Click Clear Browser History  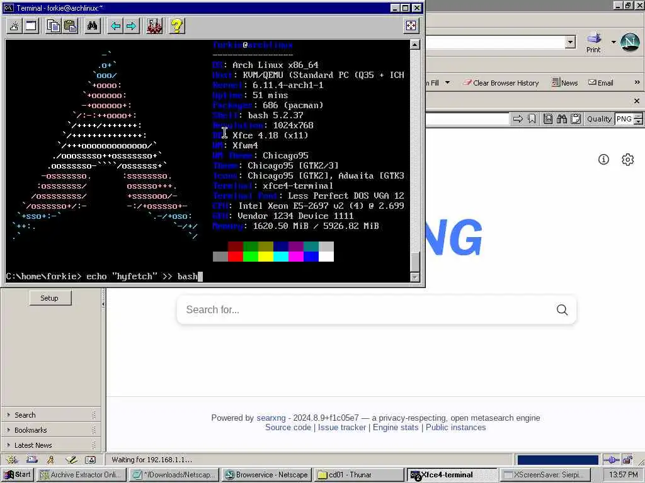501,82
